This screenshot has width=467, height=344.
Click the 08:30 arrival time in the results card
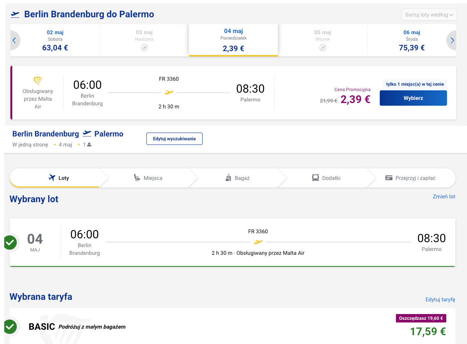pyautogui.click(x=251, y=89)
